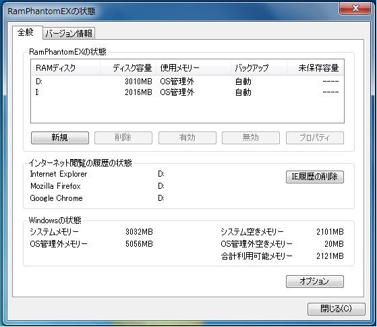The width and height of the screenshot is (377, 327).
Task: Select the D: RAM disk row
Action: coord(187,82)
